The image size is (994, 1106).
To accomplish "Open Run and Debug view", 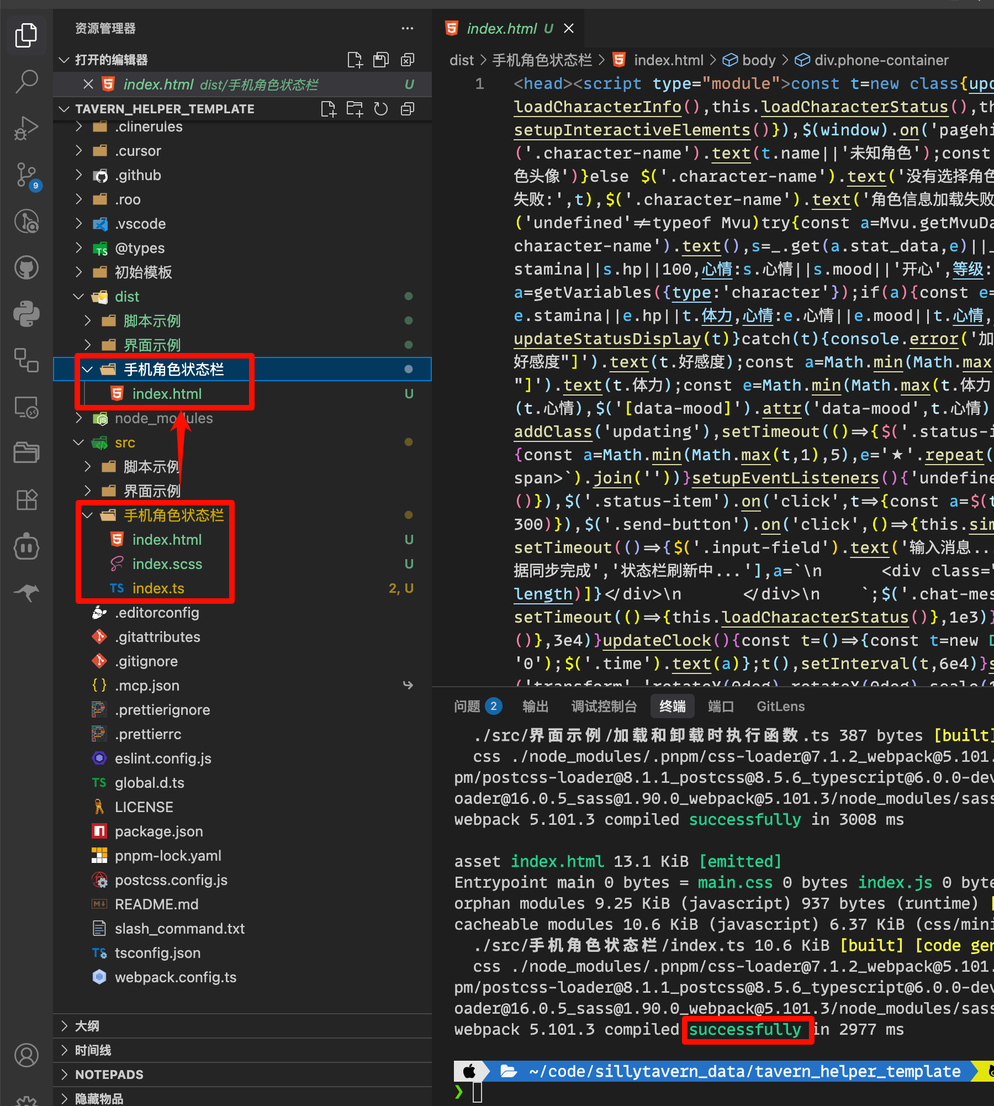I will click(x=26, y=128).
